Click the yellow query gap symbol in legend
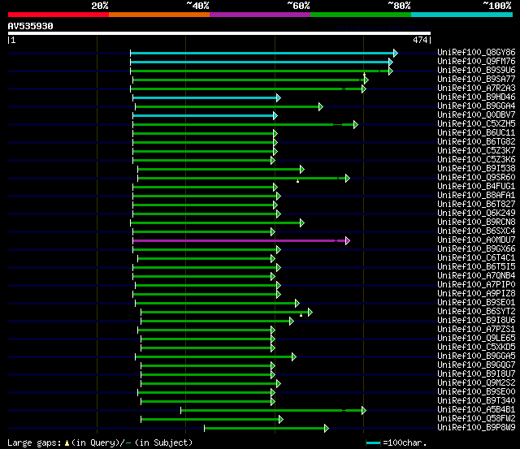This screenshot has width=520, height=449. coord(67,443)
